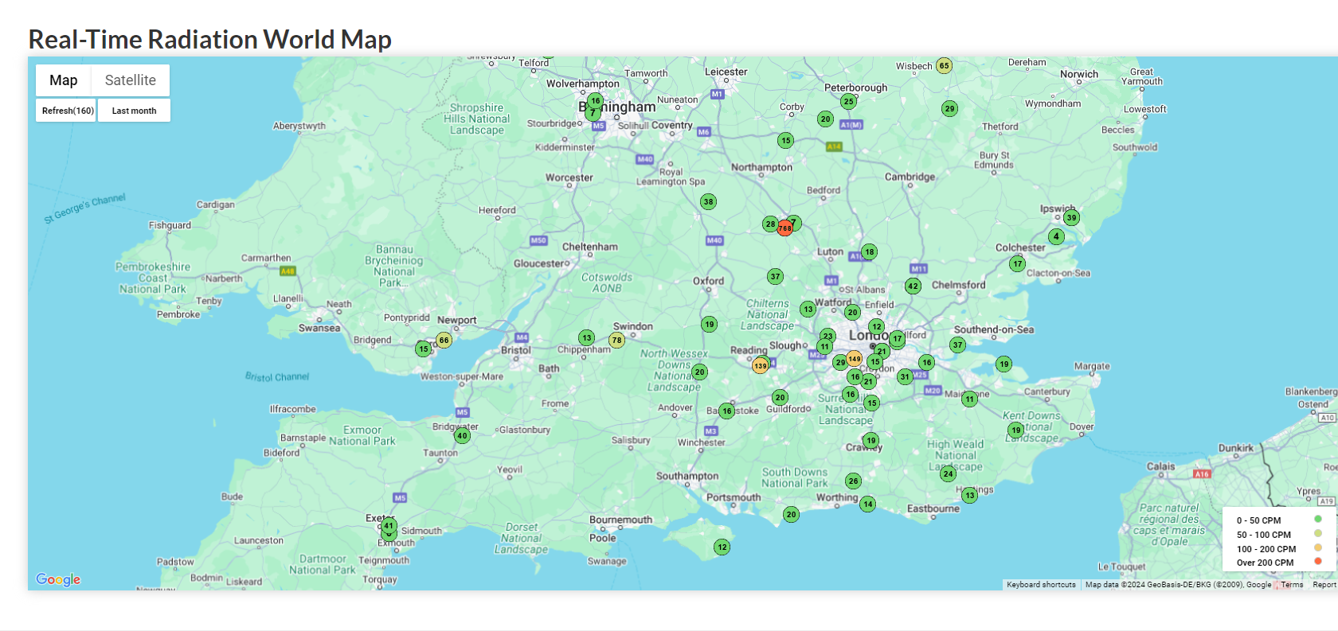Screen dimensions: 1338x631
Task: Open the Keyboard shortcuts link
Action: [x=1040, y=585]
